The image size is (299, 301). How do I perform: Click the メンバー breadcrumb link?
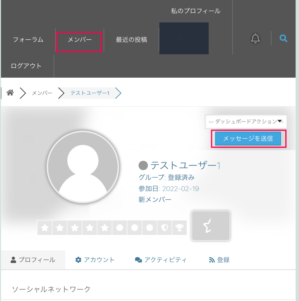(x=42, y=93)
